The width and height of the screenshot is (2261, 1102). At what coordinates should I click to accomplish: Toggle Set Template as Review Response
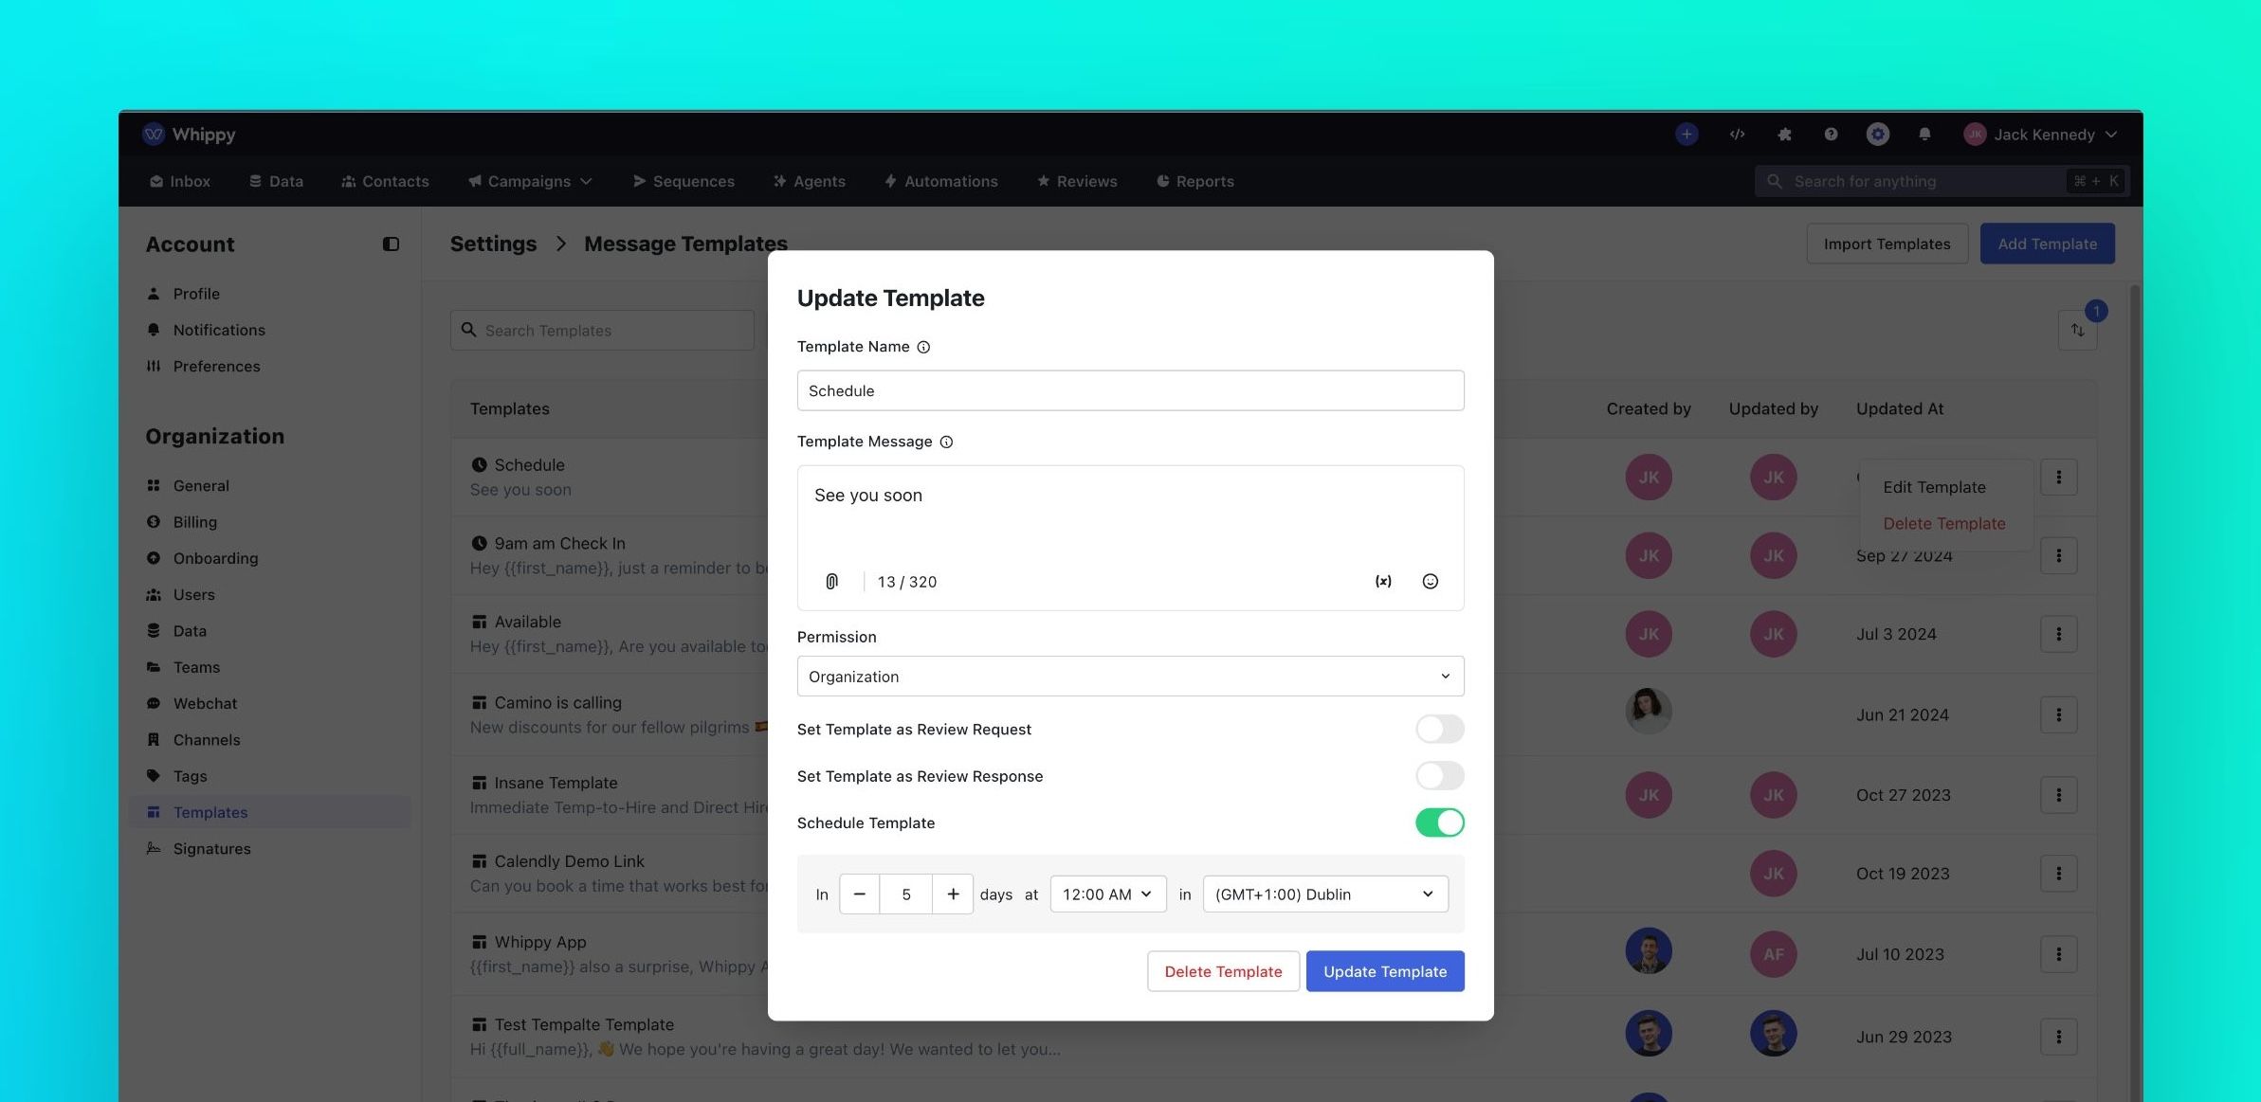1439,776
